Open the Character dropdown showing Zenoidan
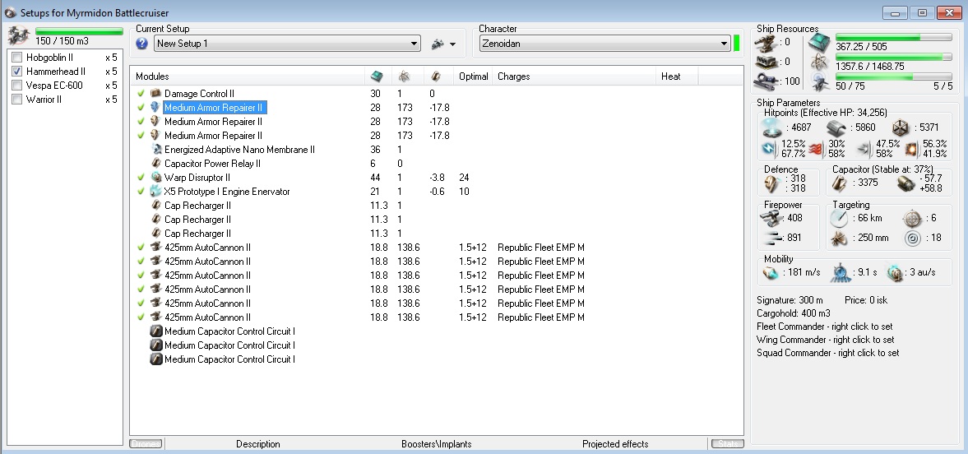Screen dimensions: 968x454 click(x=605, y=44)
